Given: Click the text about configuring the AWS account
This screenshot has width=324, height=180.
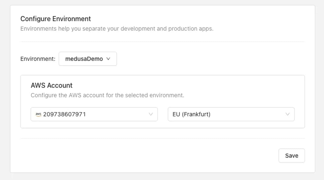Looking at the screenshot, I should coord(108,96).
